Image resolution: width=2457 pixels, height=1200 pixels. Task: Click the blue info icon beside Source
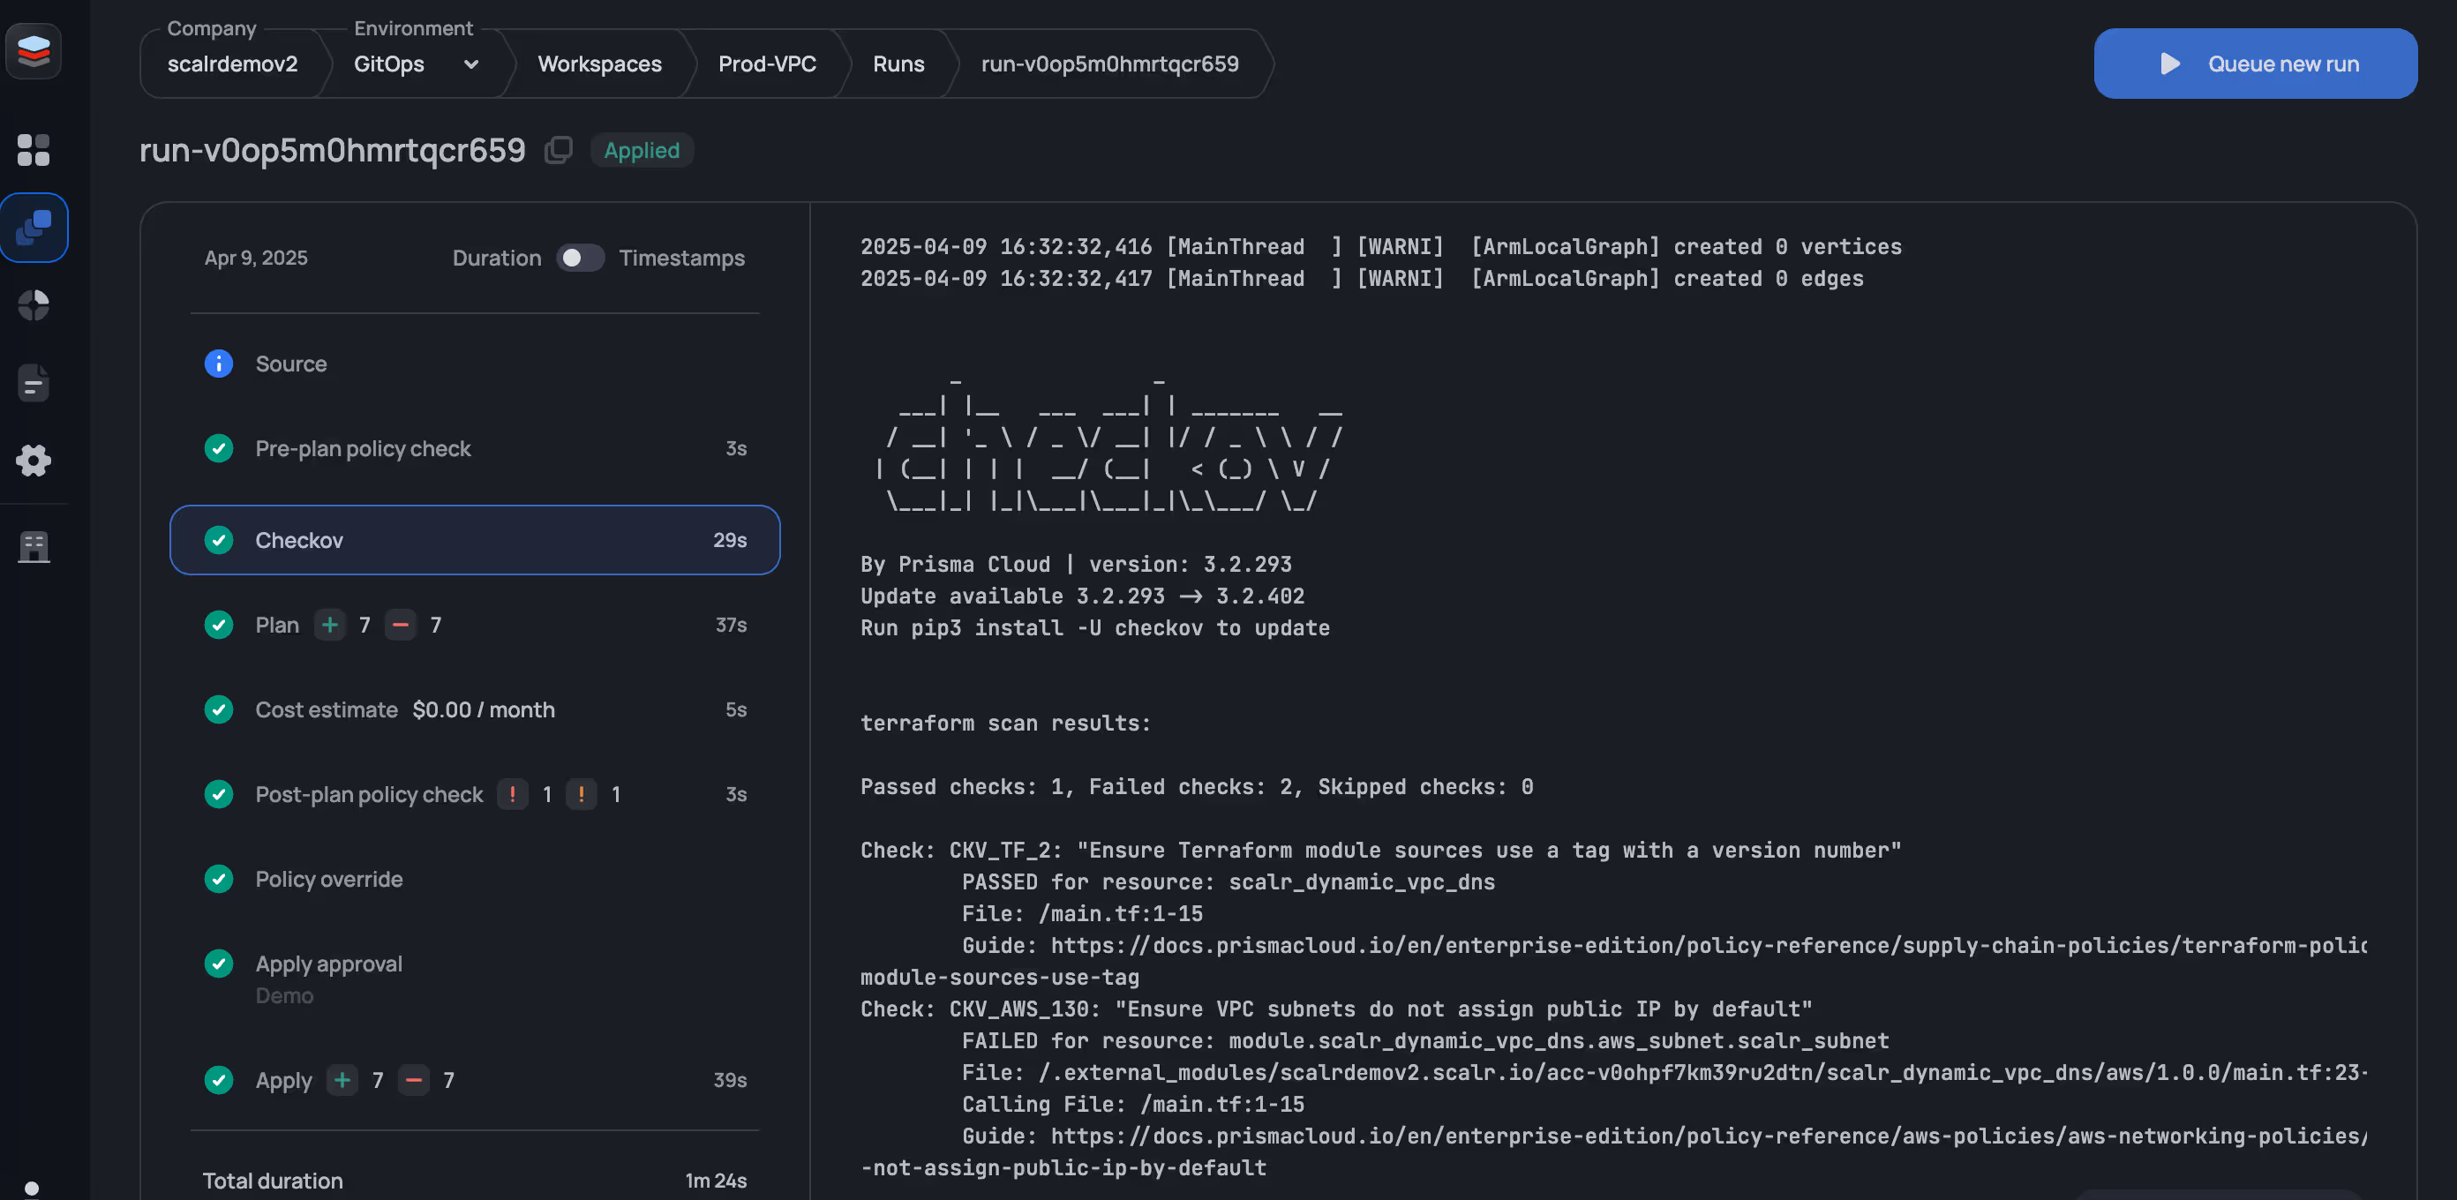218,364
